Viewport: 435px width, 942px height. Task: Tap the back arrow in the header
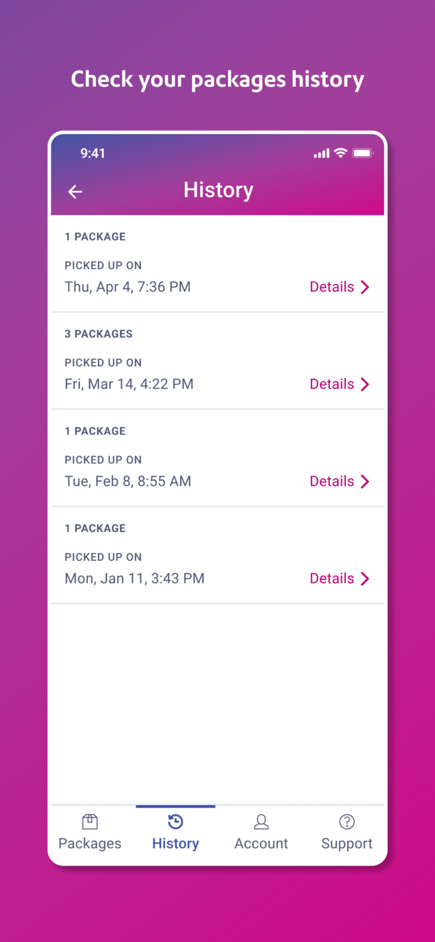point(75,192)
